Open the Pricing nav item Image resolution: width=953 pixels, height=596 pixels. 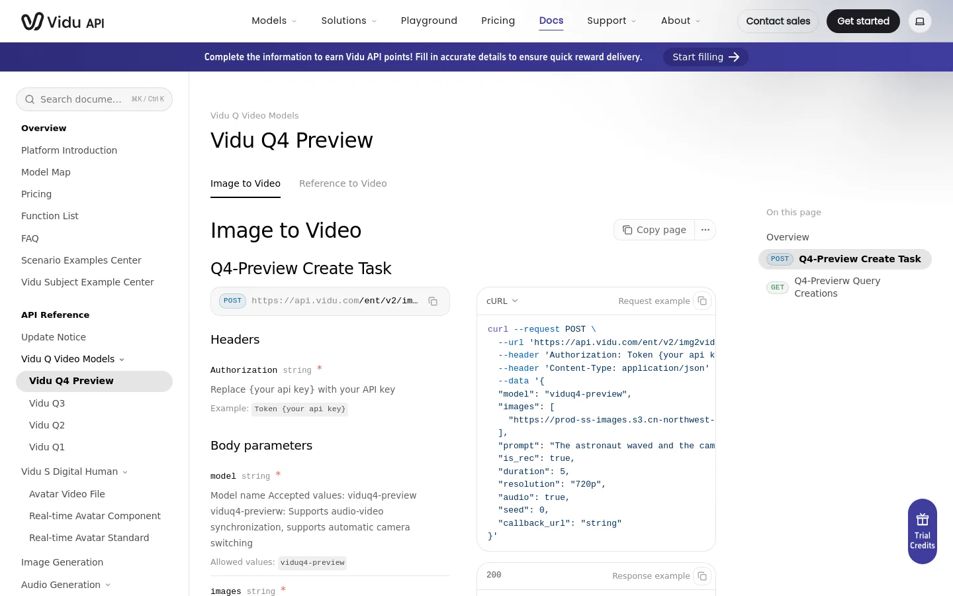[498, 21]
